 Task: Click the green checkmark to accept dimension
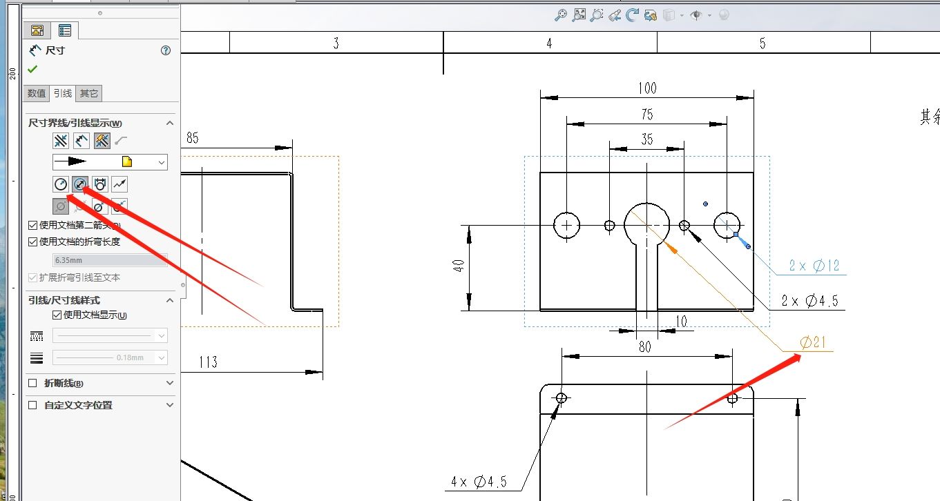(x=32, y=69)
